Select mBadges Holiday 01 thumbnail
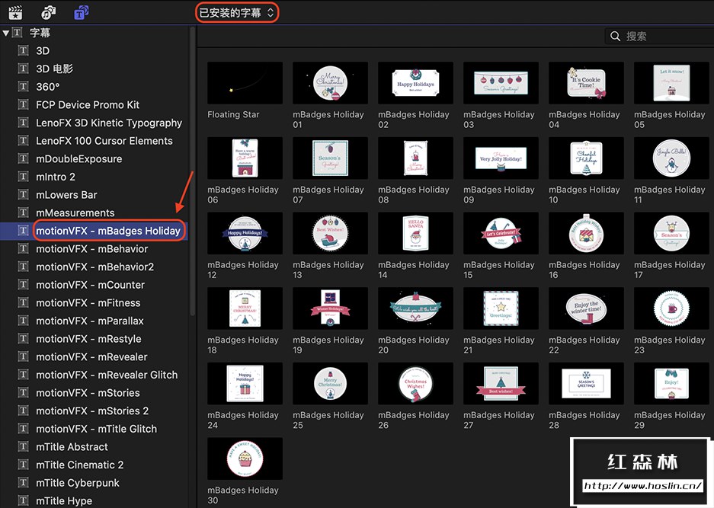Viewport: 714px width, 508px height. click(330, 83)
